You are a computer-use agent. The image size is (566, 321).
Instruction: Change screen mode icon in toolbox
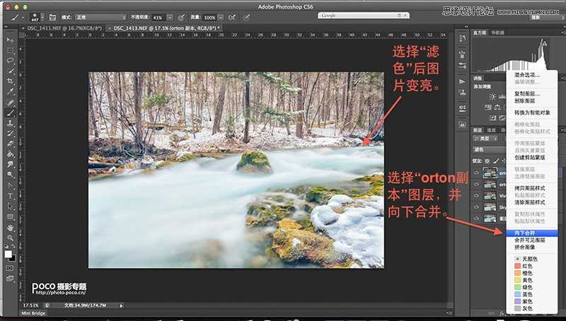(x=10, y=279)
